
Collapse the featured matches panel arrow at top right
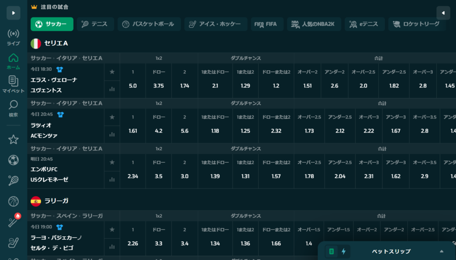(443, 13)
